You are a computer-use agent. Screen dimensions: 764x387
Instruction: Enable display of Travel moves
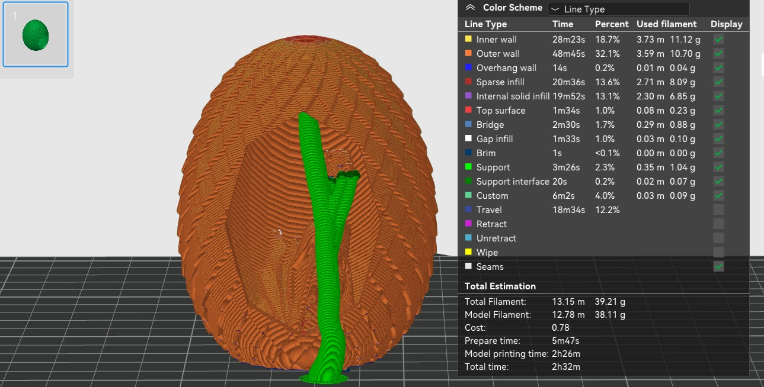pyautogui.click(x=718, y=209)
